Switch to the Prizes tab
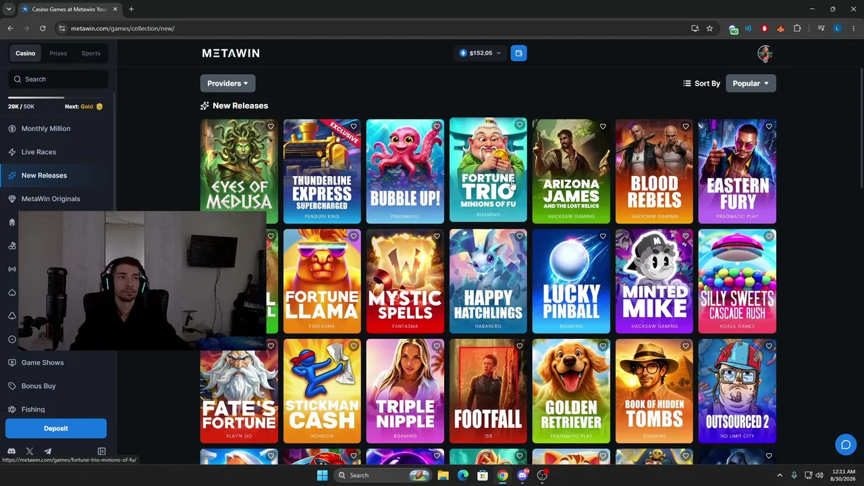 [x=58, y=53]
